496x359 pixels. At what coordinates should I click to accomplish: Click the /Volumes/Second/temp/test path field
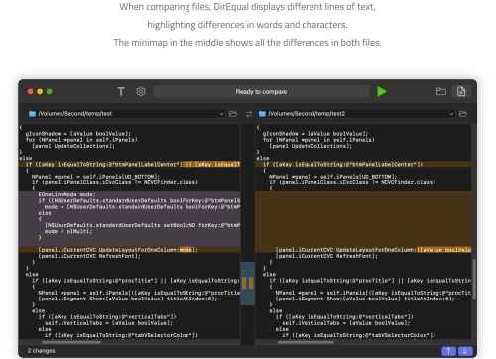126,114
